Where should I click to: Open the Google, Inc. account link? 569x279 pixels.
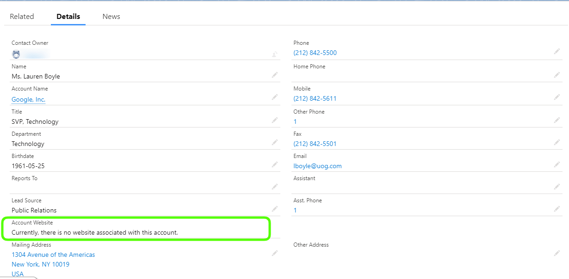(28, 99)
